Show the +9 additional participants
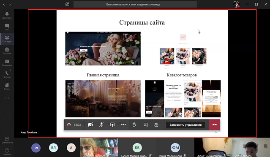The width and height of the screenshot is (270, 157). click(36, 148)
